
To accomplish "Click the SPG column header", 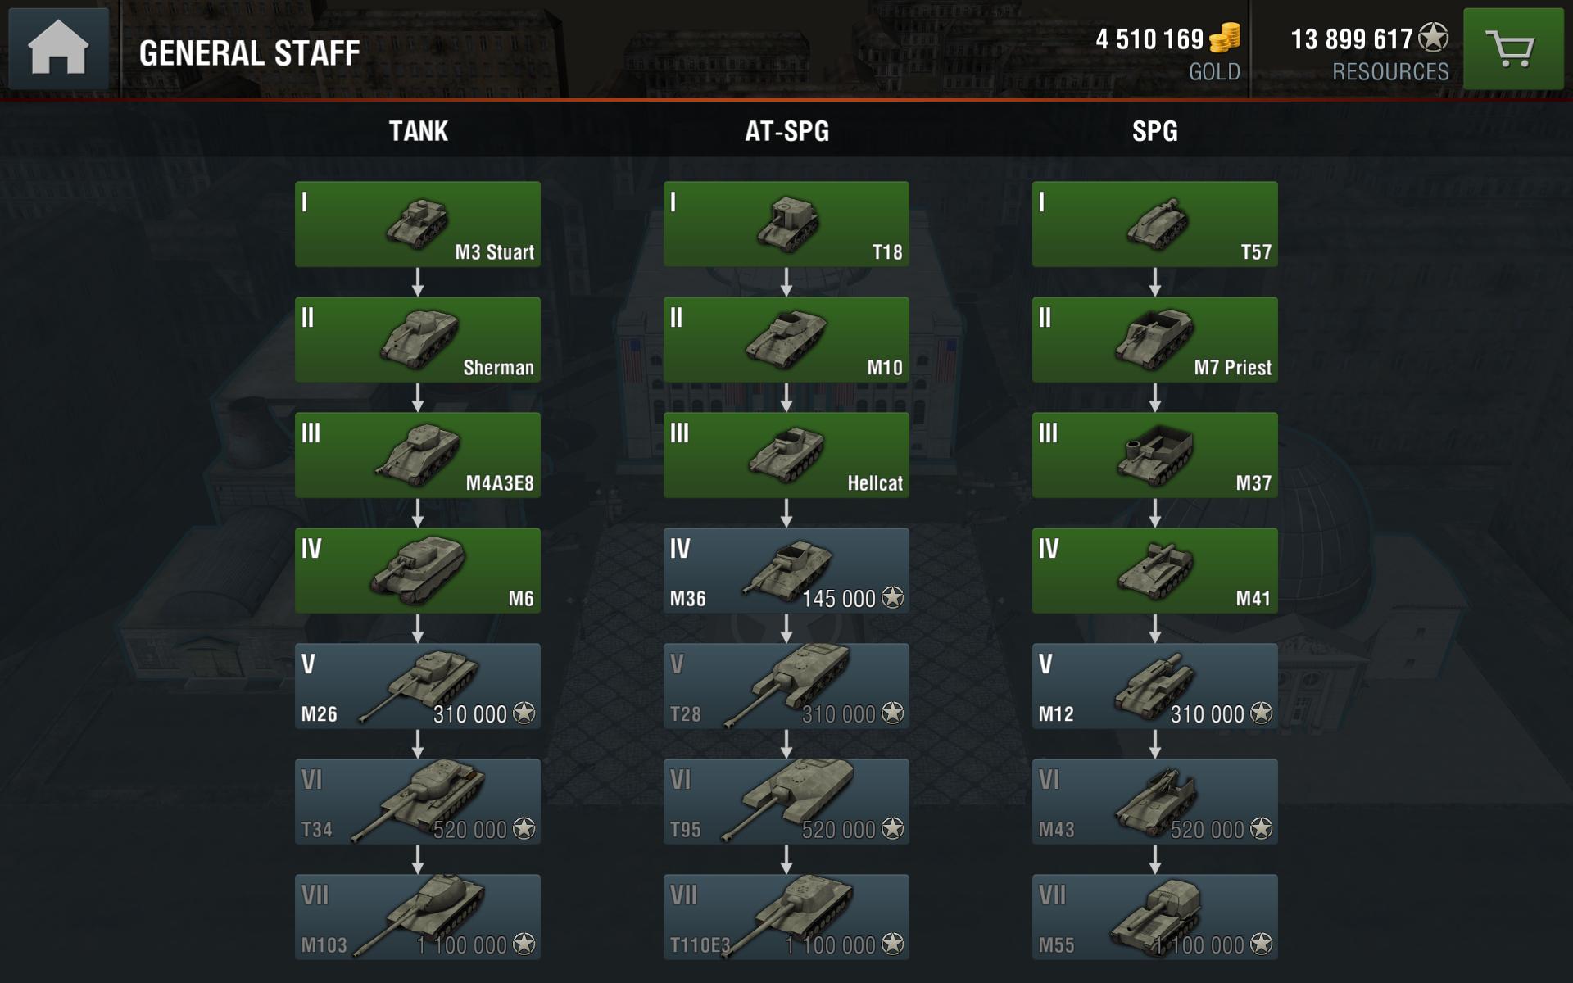I will [1155, 131].
